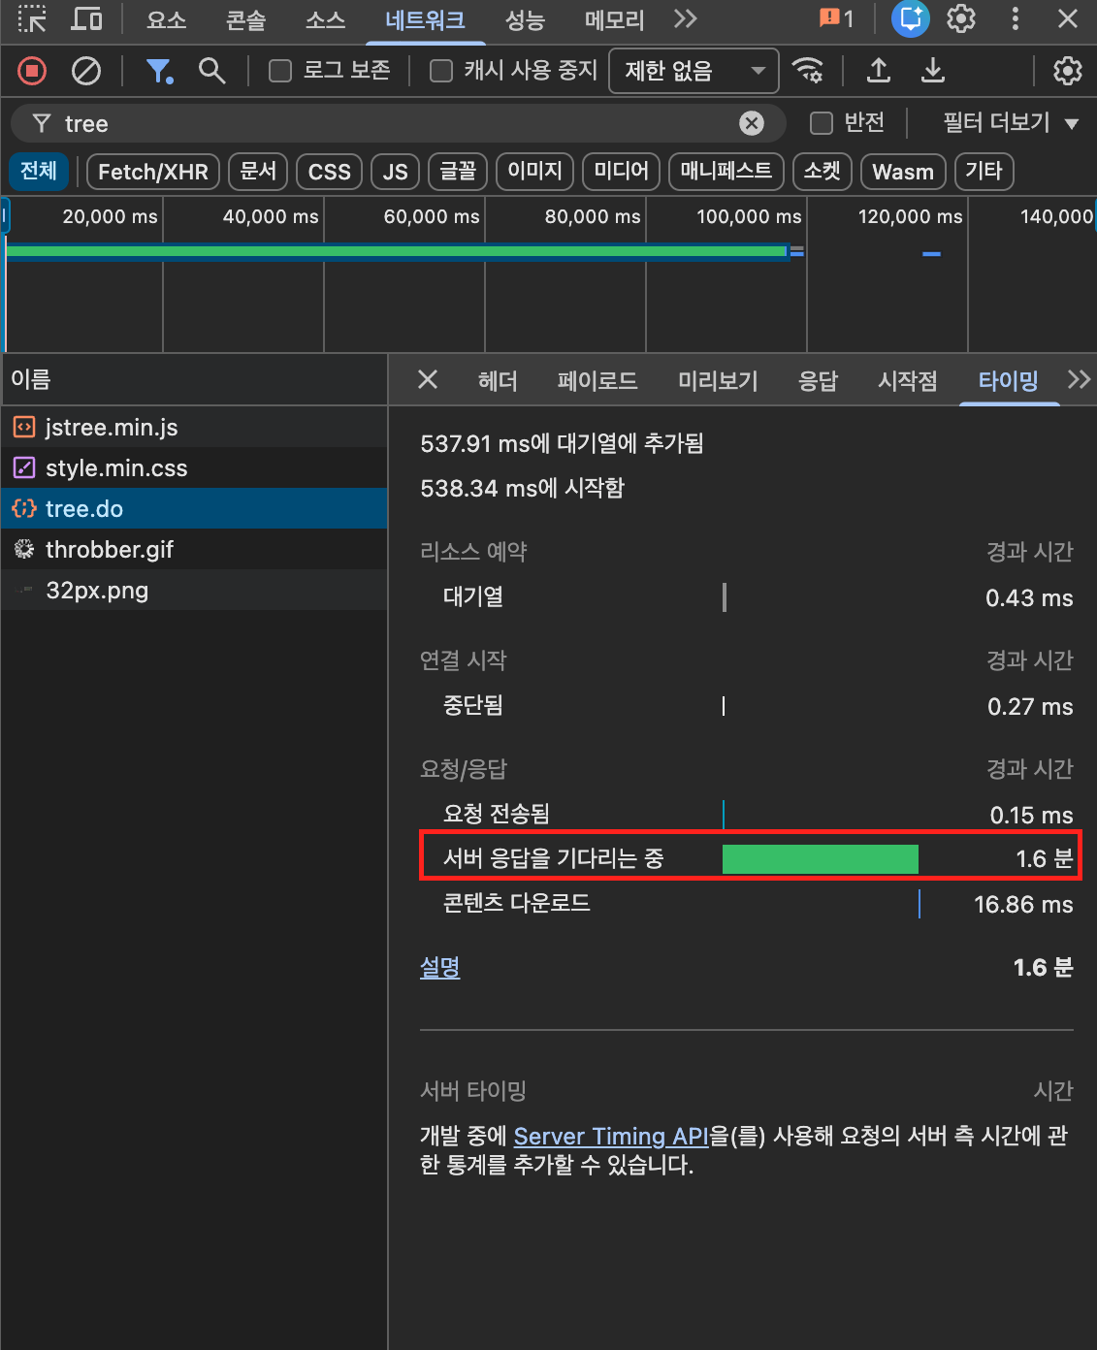The height and width of the screenshot is (1350, 1097).
Task: Click the style.min.css file icon
Action: (x=24, y=467)
